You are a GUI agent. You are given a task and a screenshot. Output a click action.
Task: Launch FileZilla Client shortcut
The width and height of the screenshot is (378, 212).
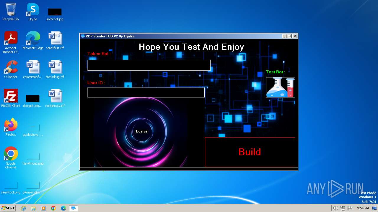click(x=11, y=98)
